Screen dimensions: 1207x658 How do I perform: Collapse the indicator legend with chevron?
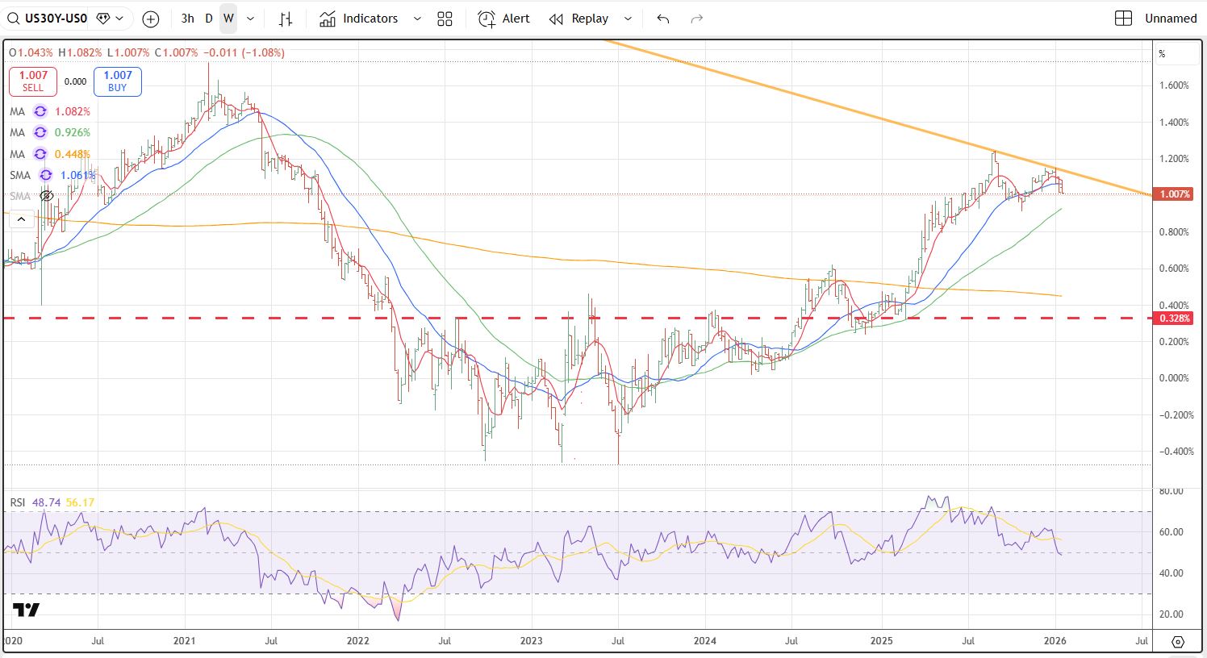click(21, 219)
